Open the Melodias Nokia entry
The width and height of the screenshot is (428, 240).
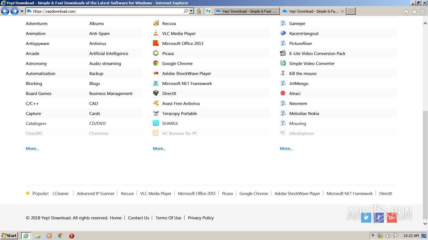304,113
